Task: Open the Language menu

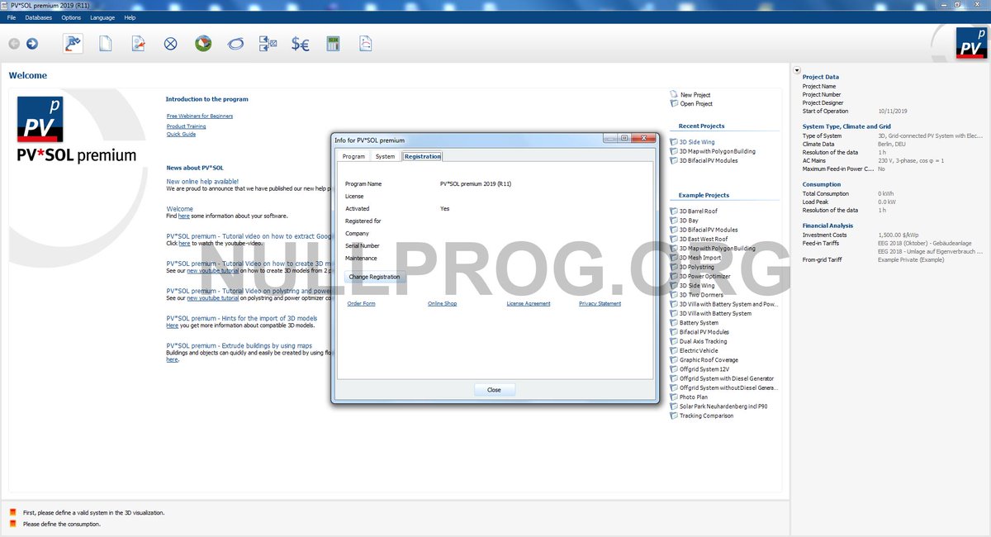Action: coord(102,17)
